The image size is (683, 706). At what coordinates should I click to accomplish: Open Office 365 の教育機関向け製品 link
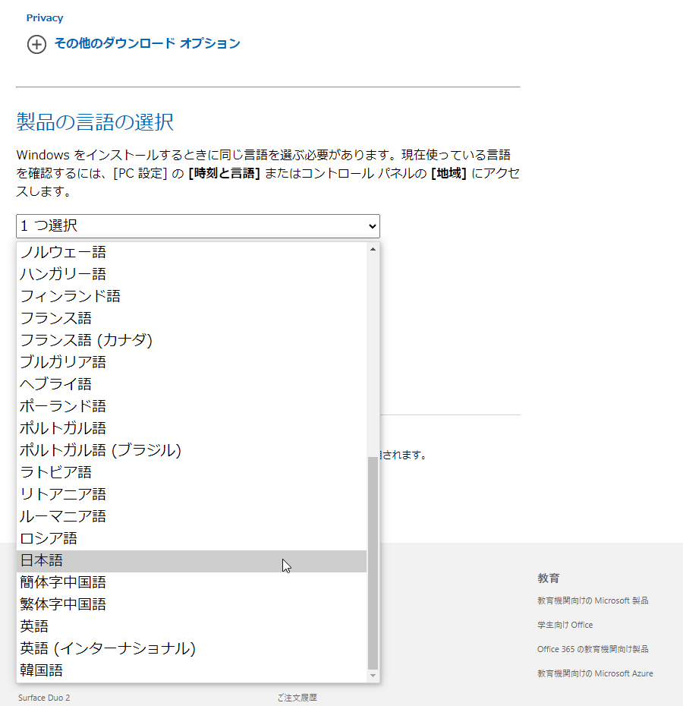pos(593,649)
